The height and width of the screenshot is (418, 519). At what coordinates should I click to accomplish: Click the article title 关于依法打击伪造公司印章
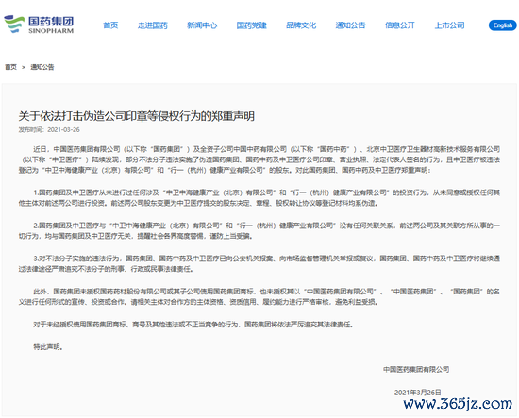[x=137, y=116]
